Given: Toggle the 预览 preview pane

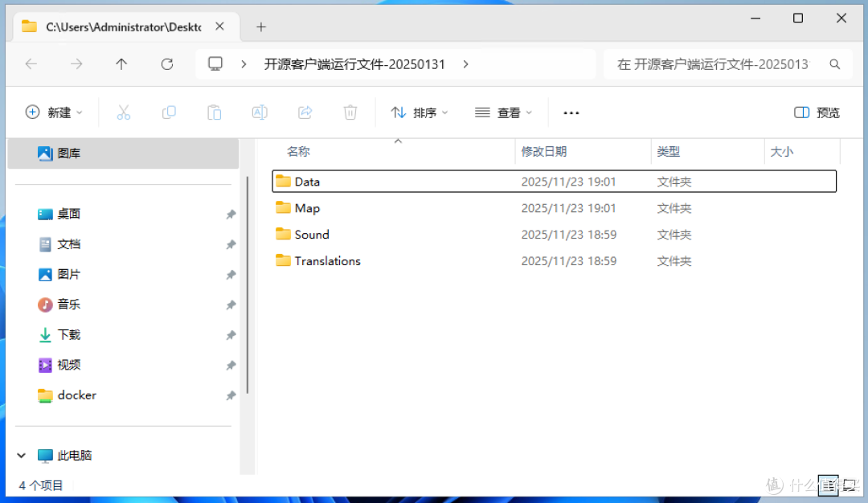Looking at the screenshot, I should pyautogui.click(x=817, y=112).
